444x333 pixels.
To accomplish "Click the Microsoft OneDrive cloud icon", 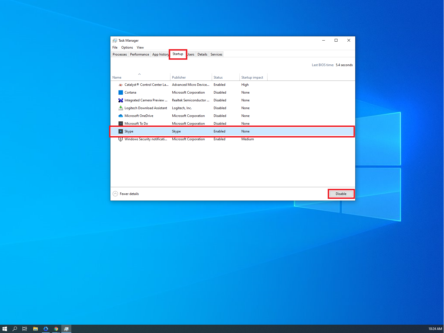I will pyautogui.click(x=121, y=116).
